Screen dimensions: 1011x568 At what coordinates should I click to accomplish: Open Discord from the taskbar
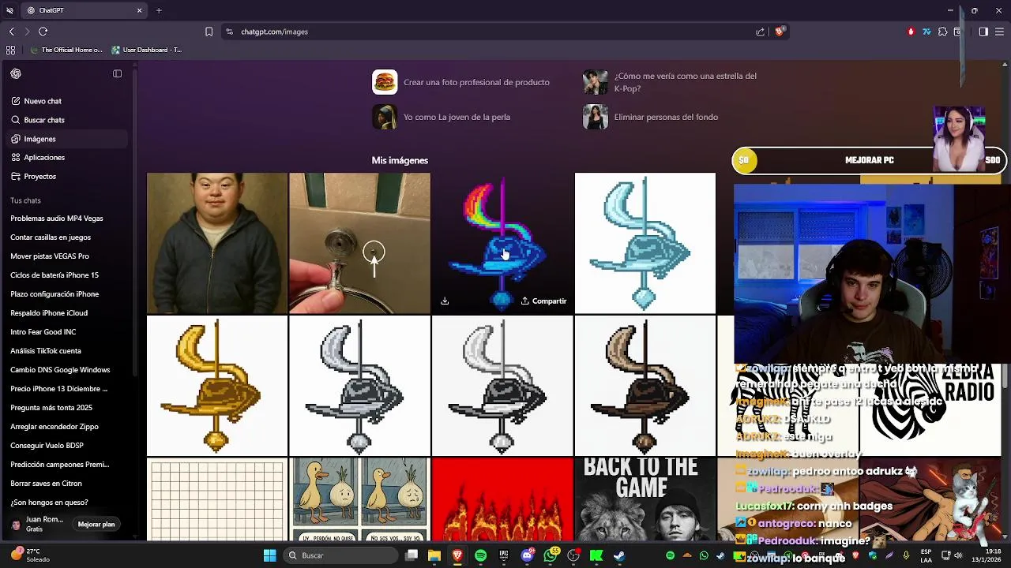(x=528, y=555)
